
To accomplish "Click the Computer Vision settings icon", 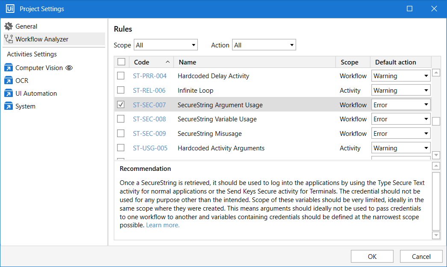I will [9, 68].
